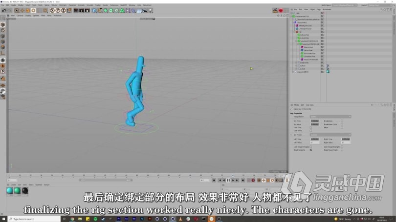
Task: Toggle Keep Visual Angle checkbox
Action: pos(342,150)
